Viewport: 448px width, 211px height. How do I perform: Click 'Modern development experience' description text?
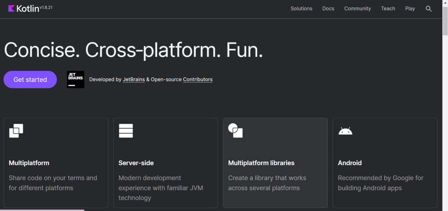pos(161,188)
